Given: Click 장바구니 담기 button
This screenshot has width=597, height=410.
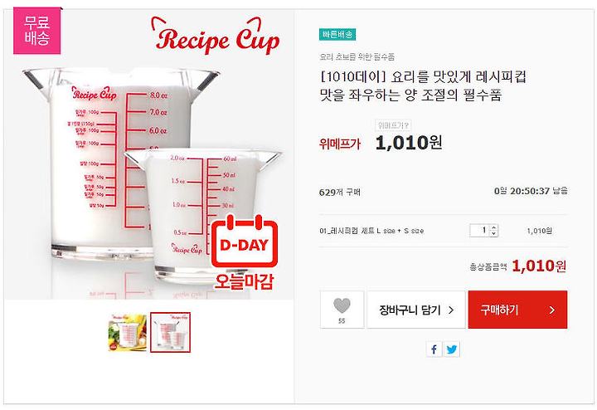Looking at the screenshot, I should [x=416, y=310].
